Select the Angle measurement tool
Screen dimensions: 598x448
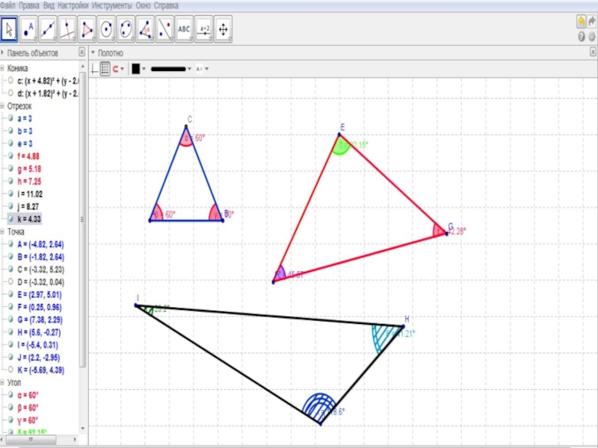pos(145,30)
